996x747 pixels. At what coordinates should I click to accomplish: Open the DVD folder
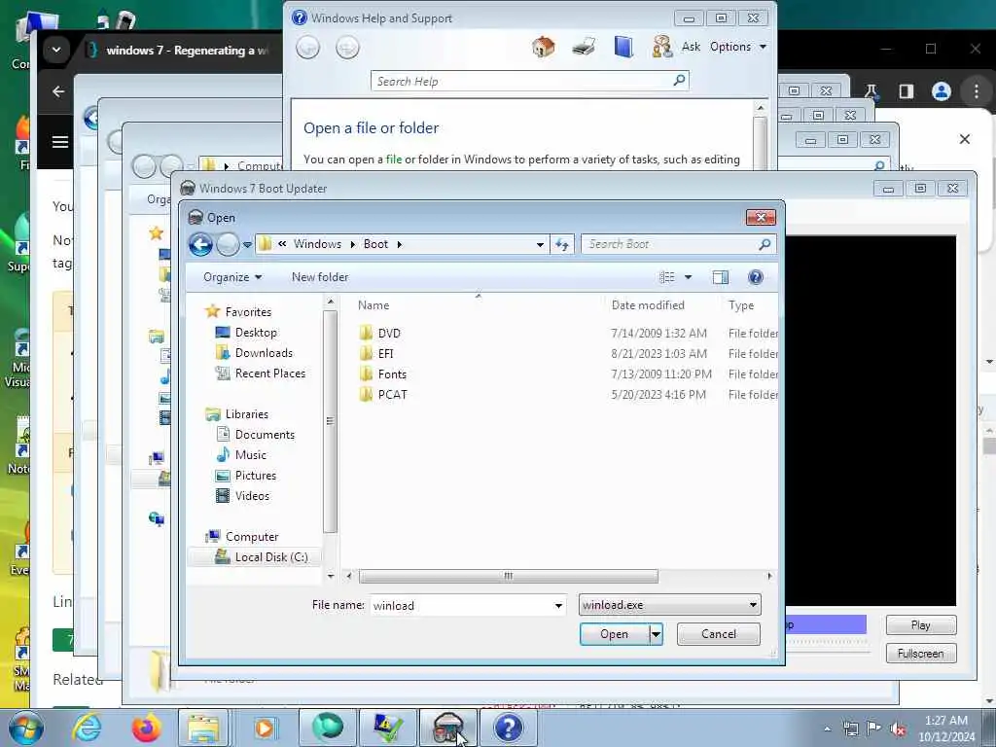point(389,334)
